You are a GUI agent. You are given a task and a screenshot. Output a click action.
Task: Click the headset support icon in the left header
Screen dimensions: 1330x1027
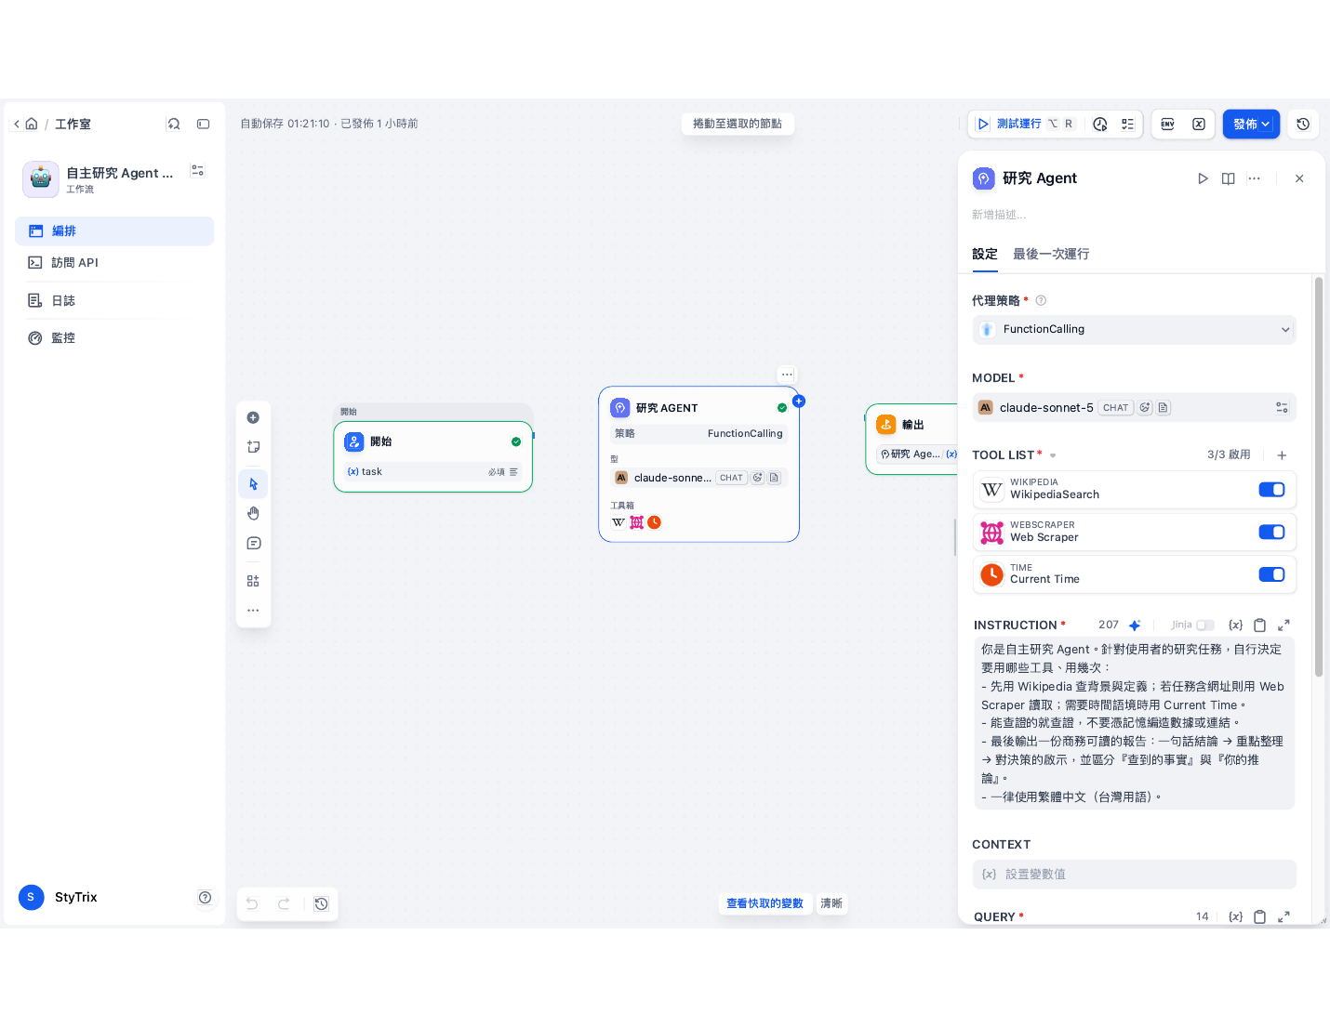174,124
